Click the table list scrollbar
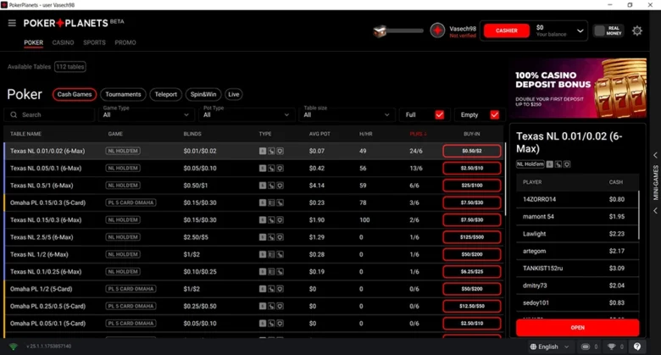The width and height of the screenshot is (661, 355). 505,177
